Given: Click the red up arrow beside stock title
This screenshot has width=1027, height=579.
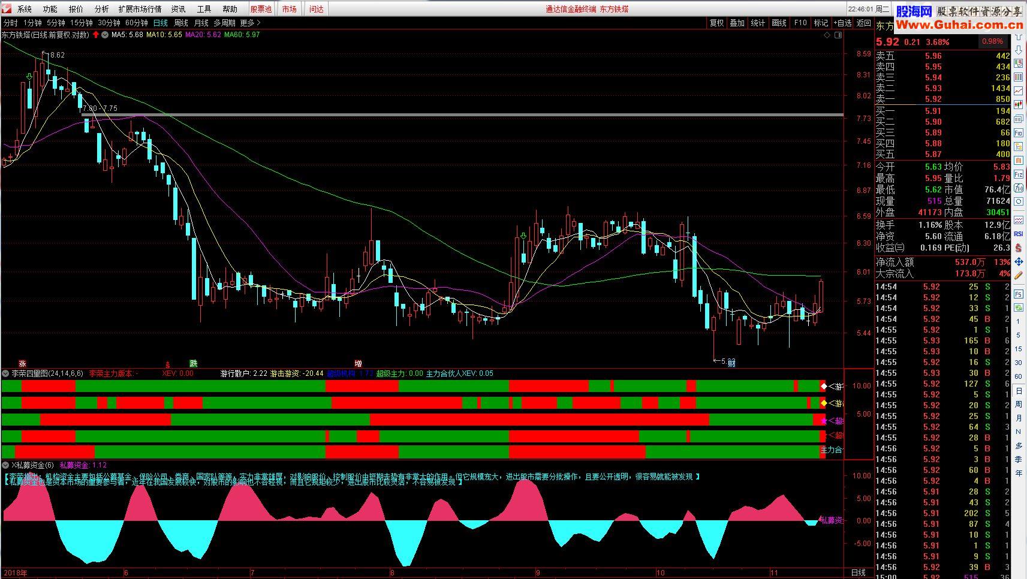Looking at the screenshot, I should tap(96, 35).
